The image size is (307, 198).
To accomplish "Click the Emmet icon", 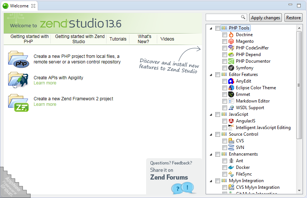I will pos(231,94).
